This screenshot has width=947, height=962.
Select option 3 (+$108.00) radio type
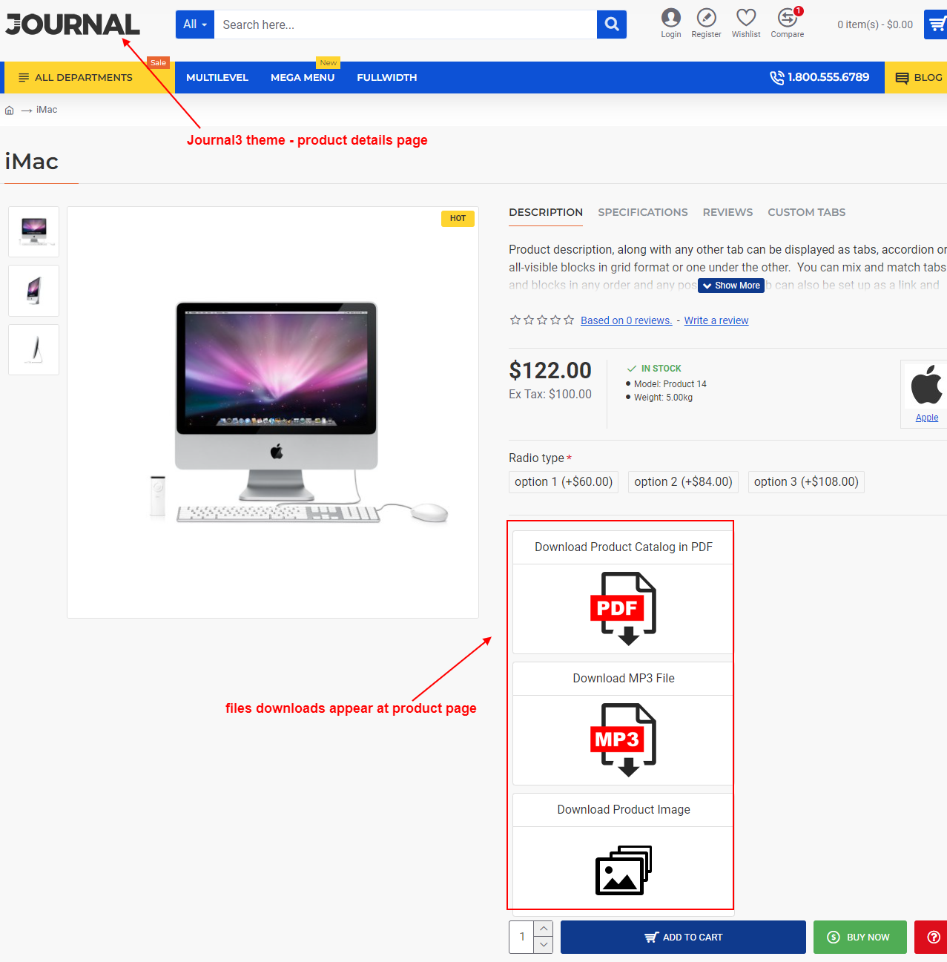pos(805,481)
